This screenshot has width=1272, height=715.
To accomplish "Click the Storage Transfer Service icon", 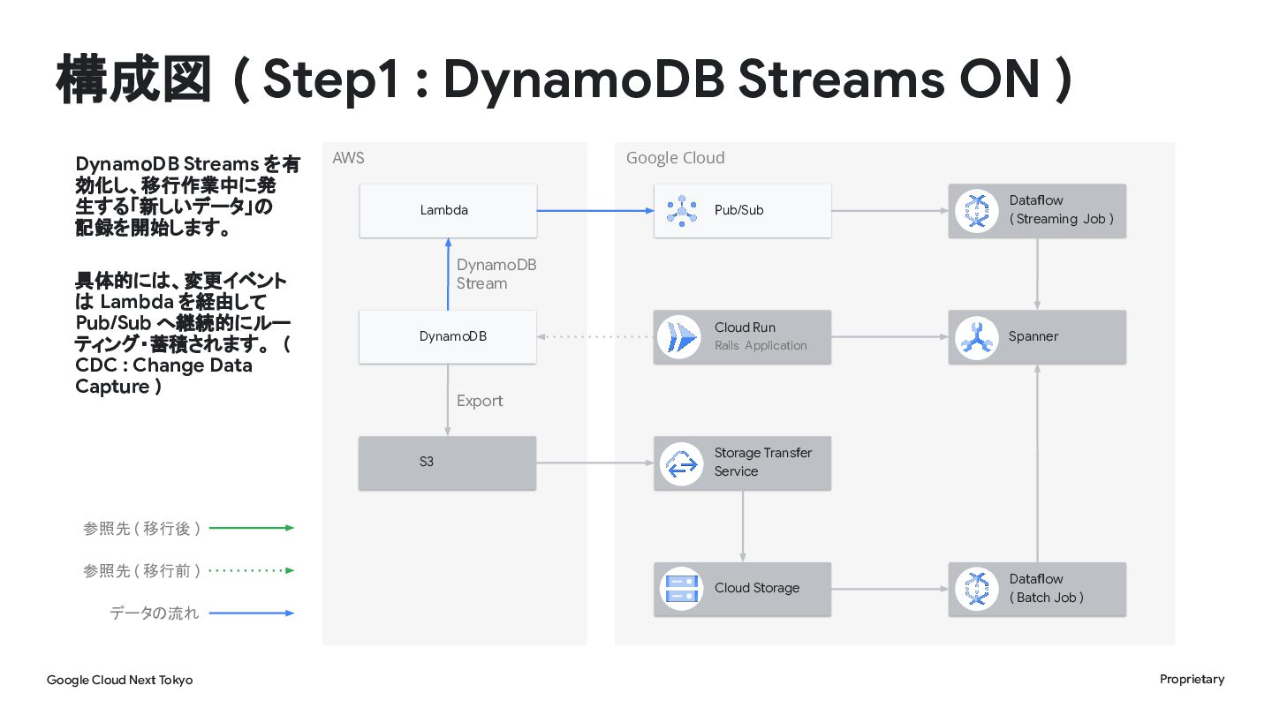I will [x=681, y=463].
